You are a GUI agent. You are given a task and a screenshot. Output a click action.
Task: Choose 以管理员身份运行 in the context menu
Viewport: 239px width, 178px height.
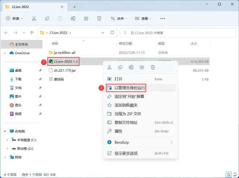pos(140,88)
